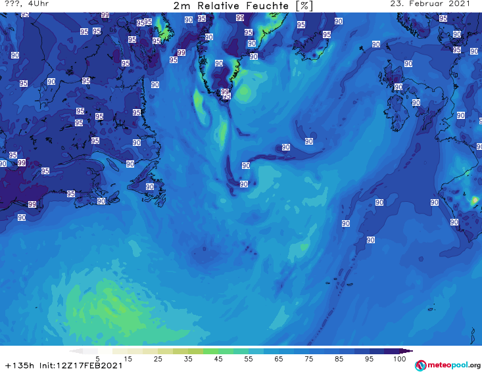Click legend value 100
The image size is (482, 372).
(x=399, y=359)
